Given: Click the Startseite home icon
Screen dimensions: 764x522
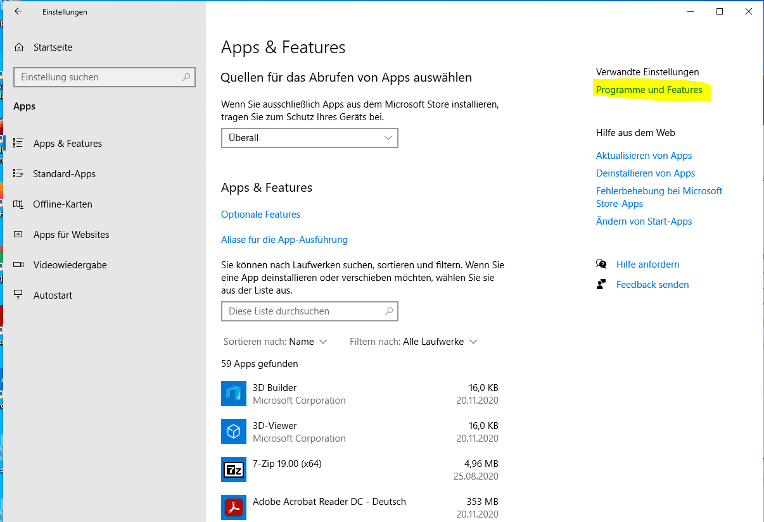Looking at the screenshot, I should coord(20,47).
